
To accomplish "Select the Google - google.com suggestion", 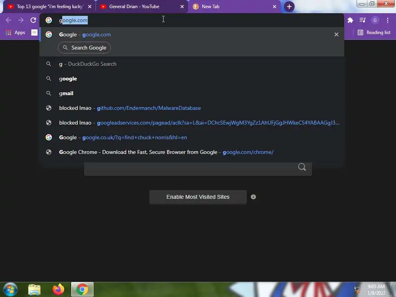I will [192, 34].
